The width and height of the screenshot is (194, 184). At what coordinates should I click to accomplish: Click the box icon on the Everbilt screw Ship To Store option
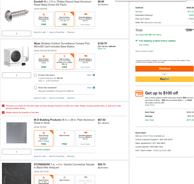[x=44, y=14]
